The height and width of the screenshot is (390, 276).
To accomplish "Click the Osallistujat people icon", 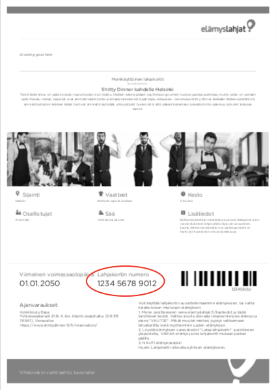I will [18, 213].
